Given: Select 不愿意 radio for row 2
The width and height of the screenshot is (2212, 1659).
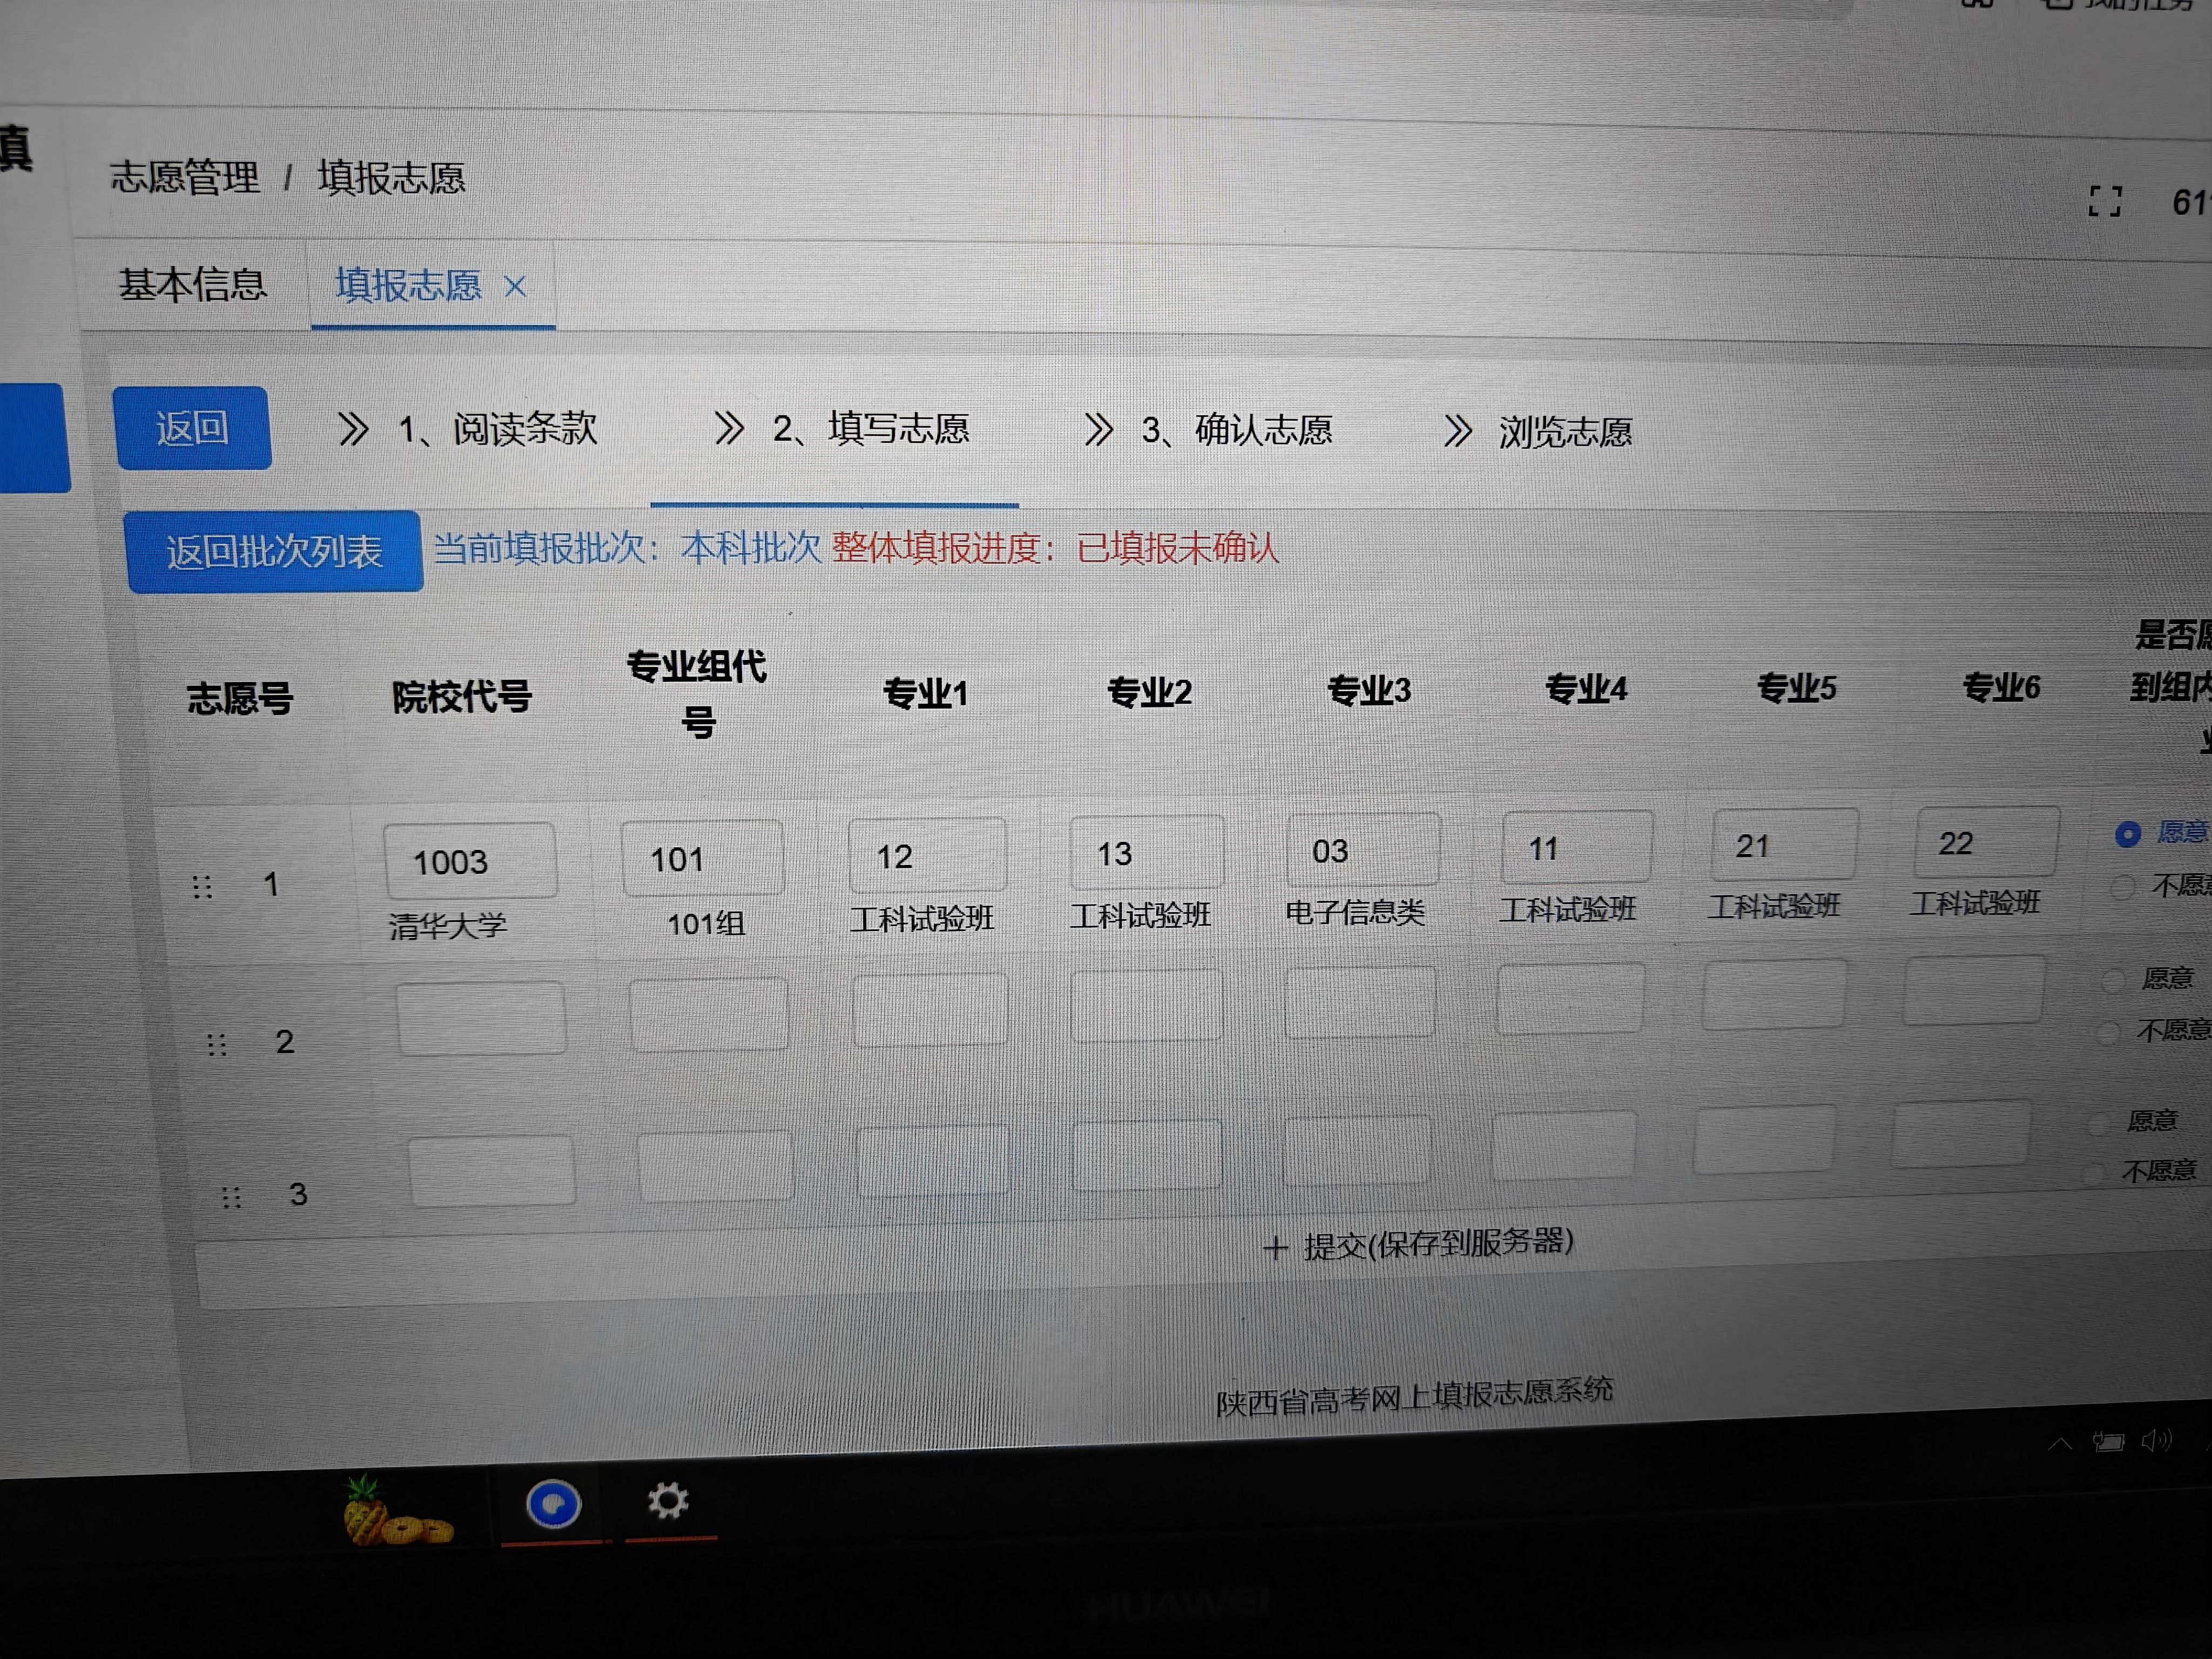Looking at the screenshot, I should click(x=2108, y=1032).
